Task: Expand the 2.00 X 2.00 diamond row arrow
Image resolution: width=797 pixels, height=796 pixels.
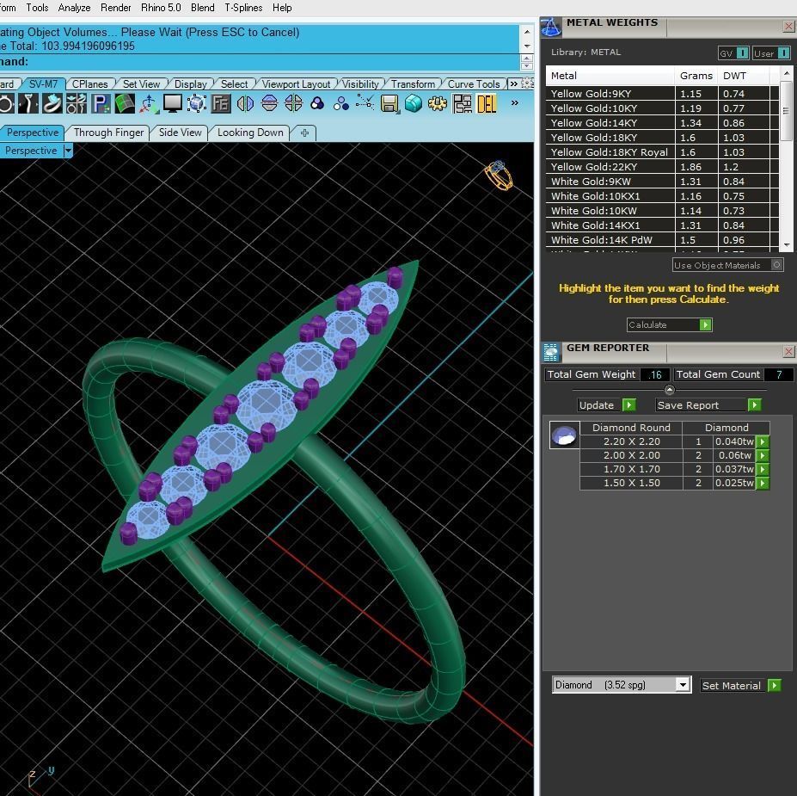Action: tap(762, 455)
